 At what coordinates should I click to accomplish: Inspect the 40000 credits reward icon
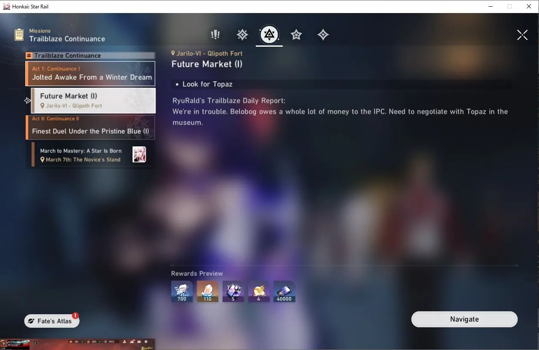(284, 292)
